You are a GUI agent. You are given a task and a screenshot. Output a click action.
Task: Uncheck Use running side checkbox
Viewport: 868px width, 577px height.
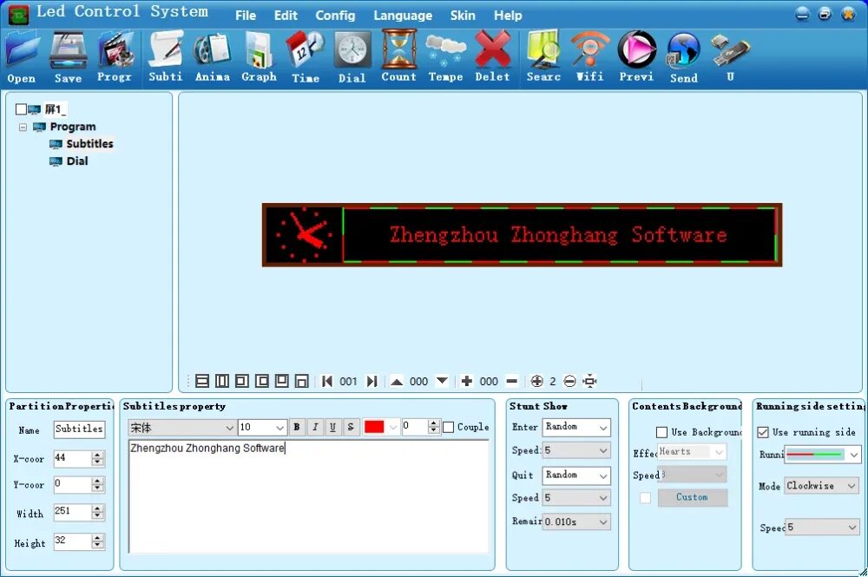tap(763, 432)
